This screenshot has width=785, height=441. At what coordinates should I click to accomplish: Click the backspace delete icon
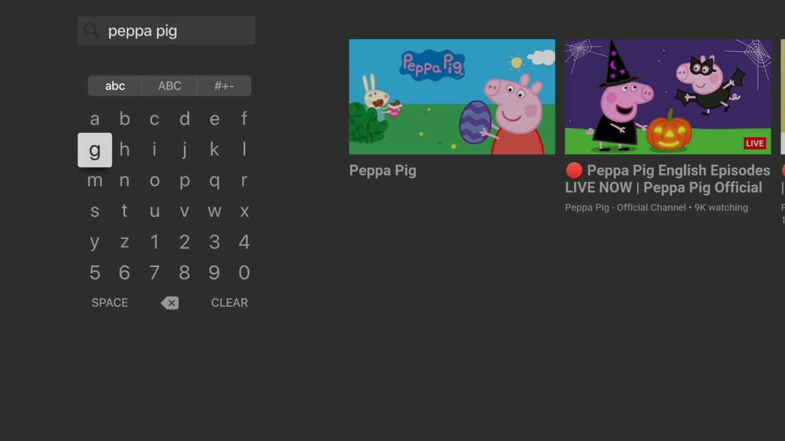[x=170, y=303]
